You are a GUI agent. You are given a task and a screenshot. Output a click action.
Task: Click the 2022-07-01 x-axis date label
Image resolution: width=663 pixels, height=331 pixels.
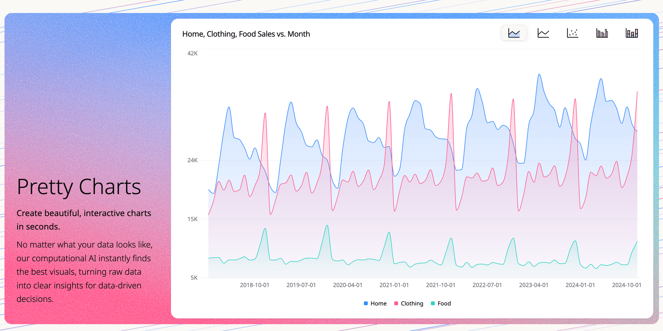point(487,285)
